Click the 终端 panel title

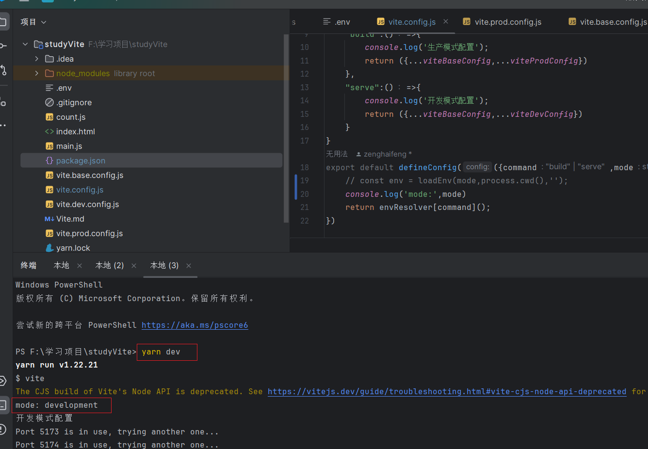(x=29, y=266)
